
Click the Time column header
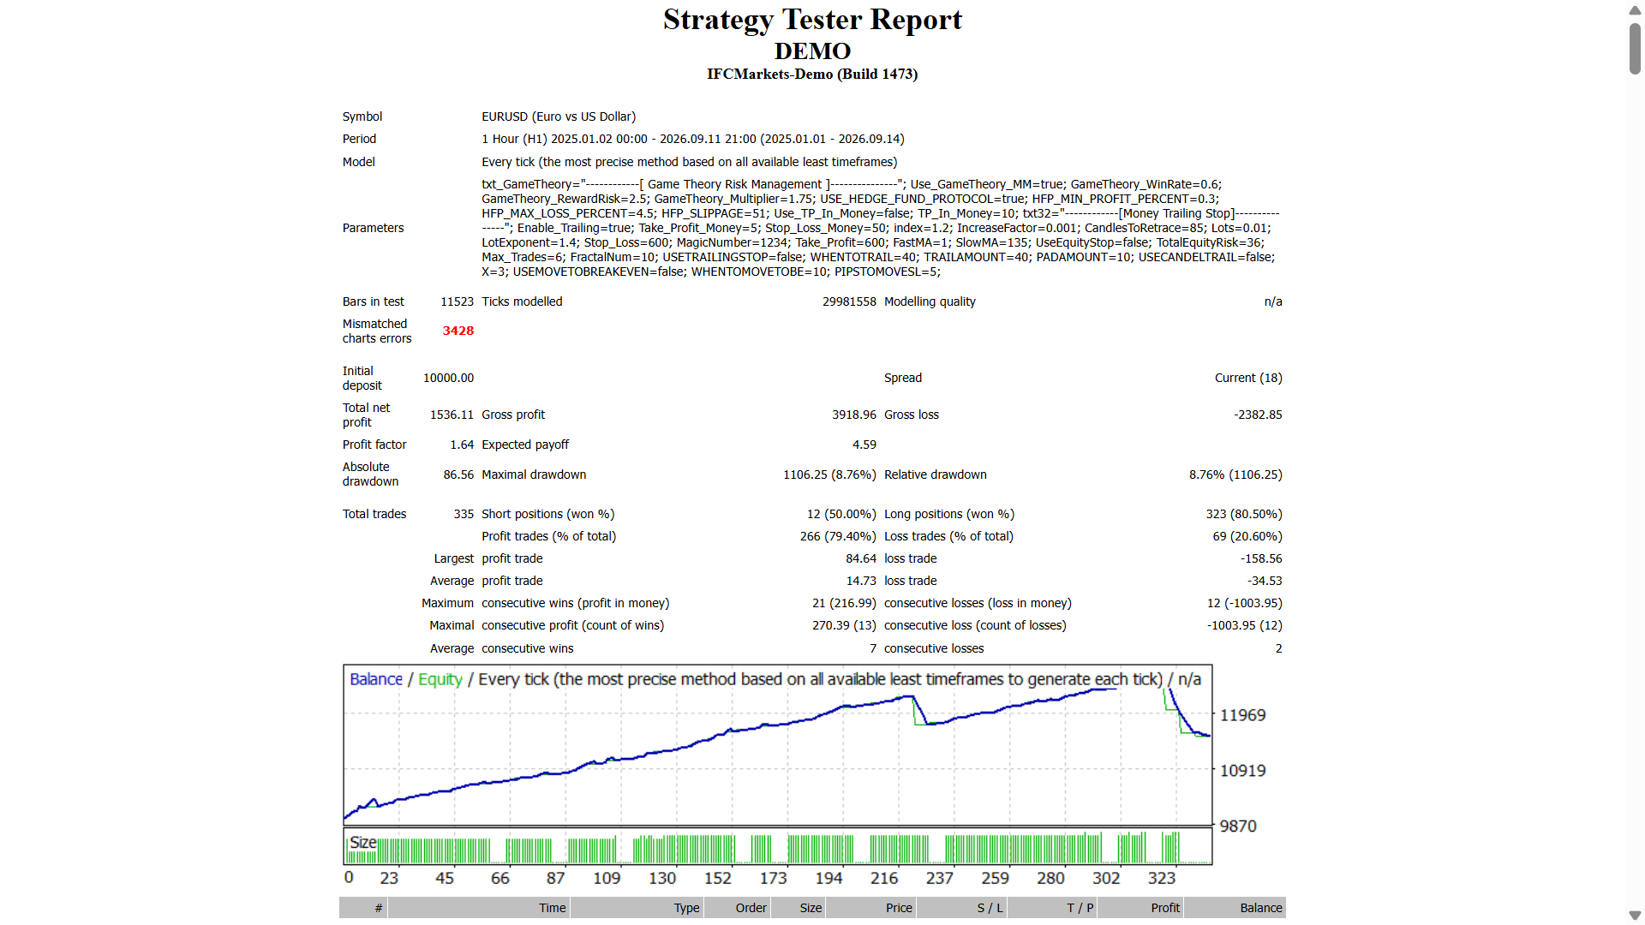[x=479, y=908]
